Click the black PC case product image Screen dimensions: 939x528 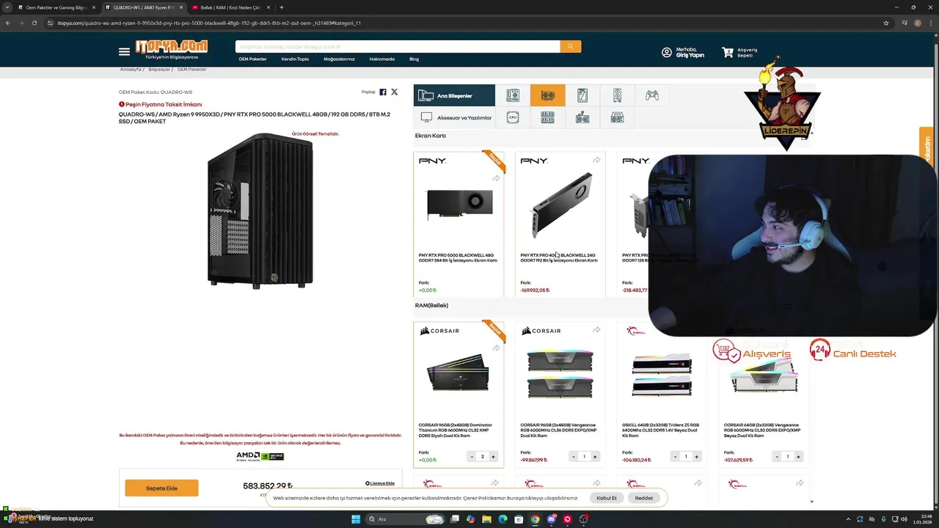point(260,210)
